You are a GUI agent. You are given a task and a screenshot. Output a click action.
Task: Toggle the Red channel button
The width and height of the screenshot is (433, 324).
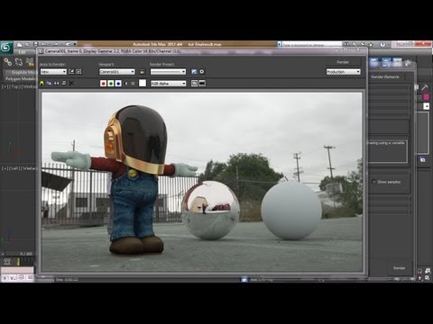[103, 84]
